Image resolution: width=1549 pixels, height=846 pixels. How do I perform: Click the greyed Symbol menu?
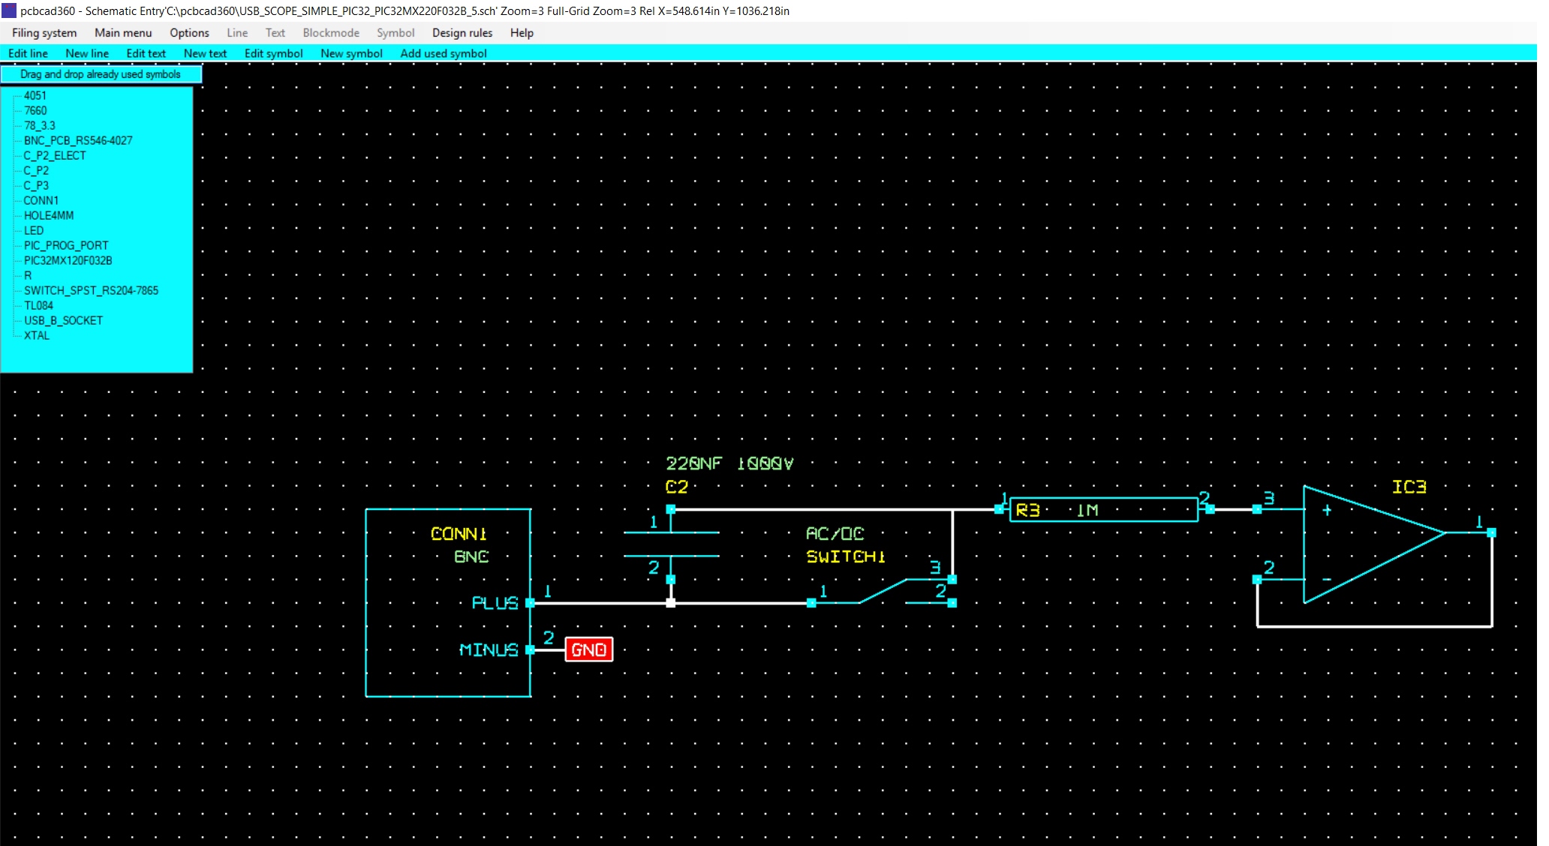click(396, 33)
